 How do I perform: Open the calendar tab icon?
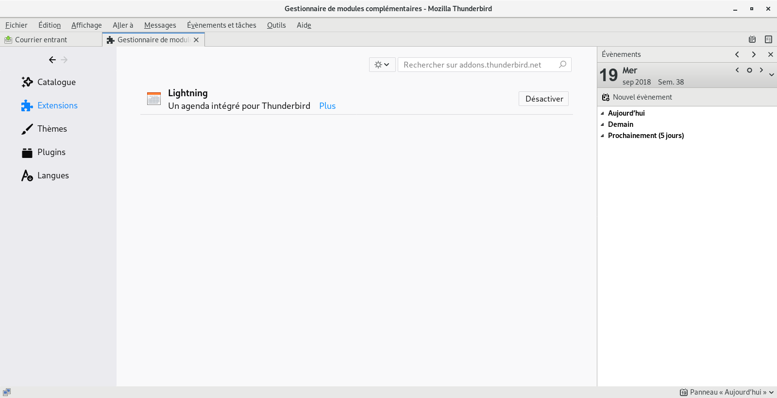(752, 39)
